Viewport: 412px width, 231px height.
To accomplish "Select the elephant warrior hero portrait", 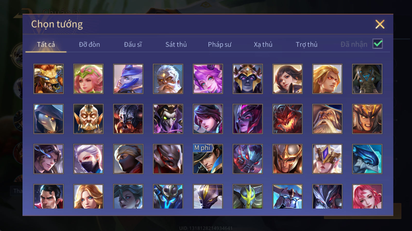I will tap(367, 79).
